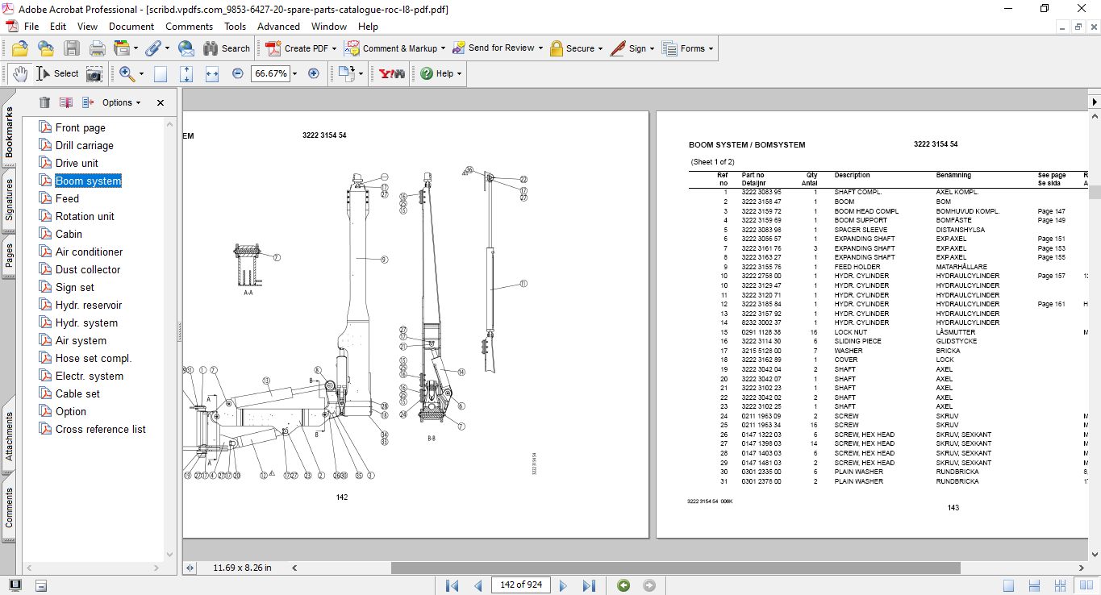Select the Hand tool
The height and width of the screenshot is (595, 1101).
pos(19,73)
